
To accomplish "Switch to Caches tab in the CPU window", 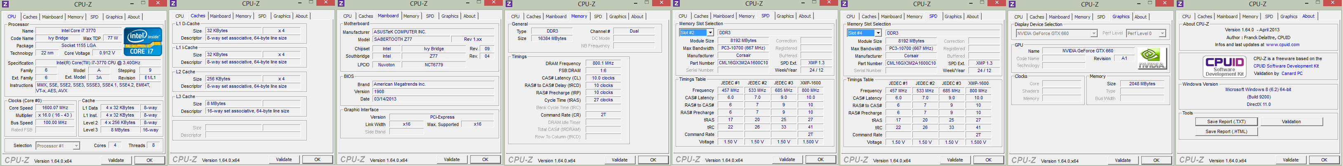I will click(30, 16).
